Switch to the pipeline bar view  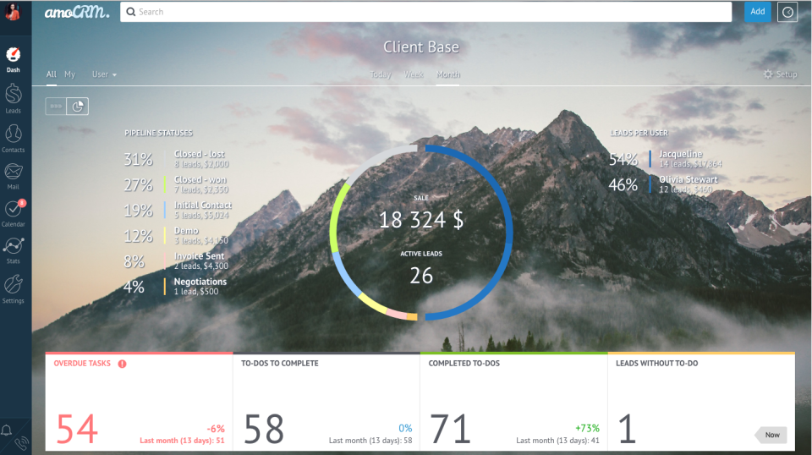56,106
